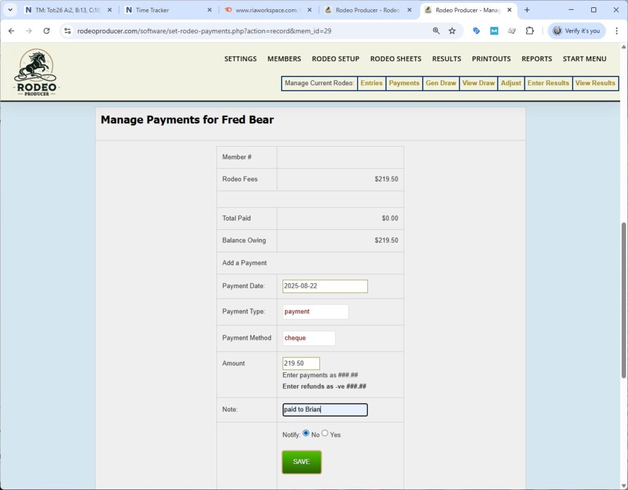Image resolution: width=628 pixels, height=490 pixels.
Task: Navigate back using the back arrow
Action: [12, 30]
